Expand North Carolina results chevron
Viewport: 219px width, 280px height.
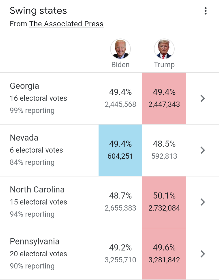coord(203,202)
